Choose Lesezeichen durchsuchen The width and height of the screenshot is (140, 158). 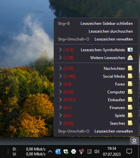coord(96,31)
